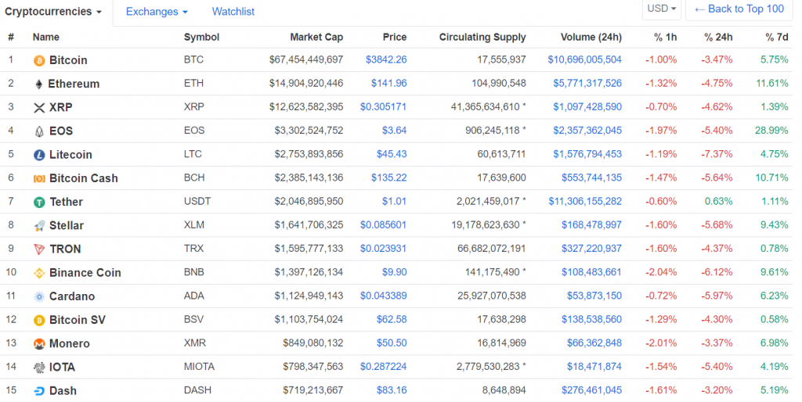Screen dimensions: 802x402
Task: Click the Ethereum diamond icon
Action: tap(39, 84)
